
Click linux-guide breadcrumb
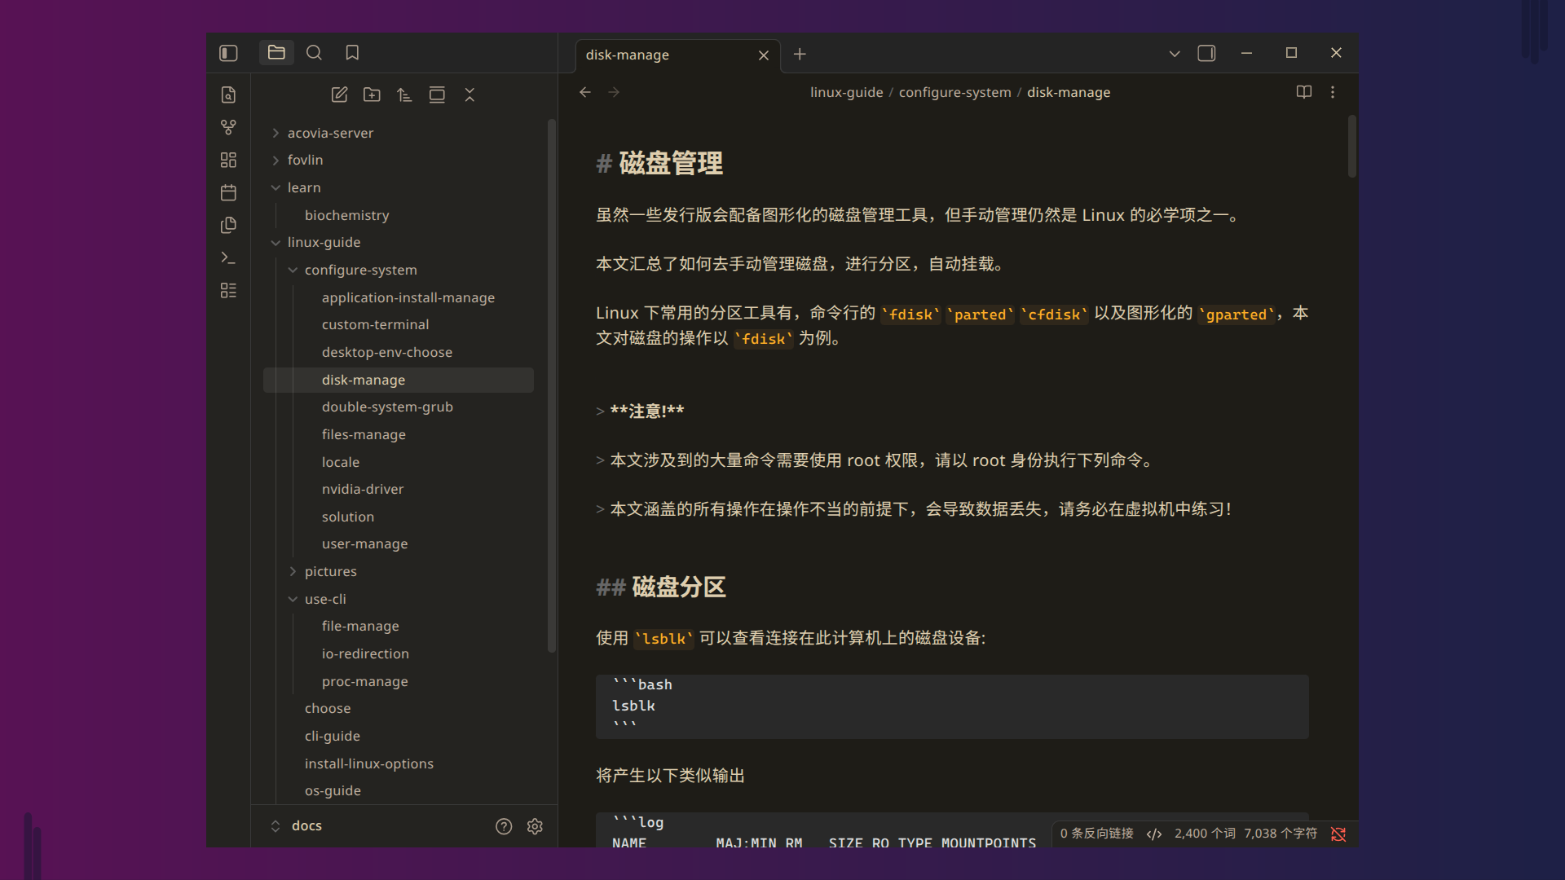846,93
